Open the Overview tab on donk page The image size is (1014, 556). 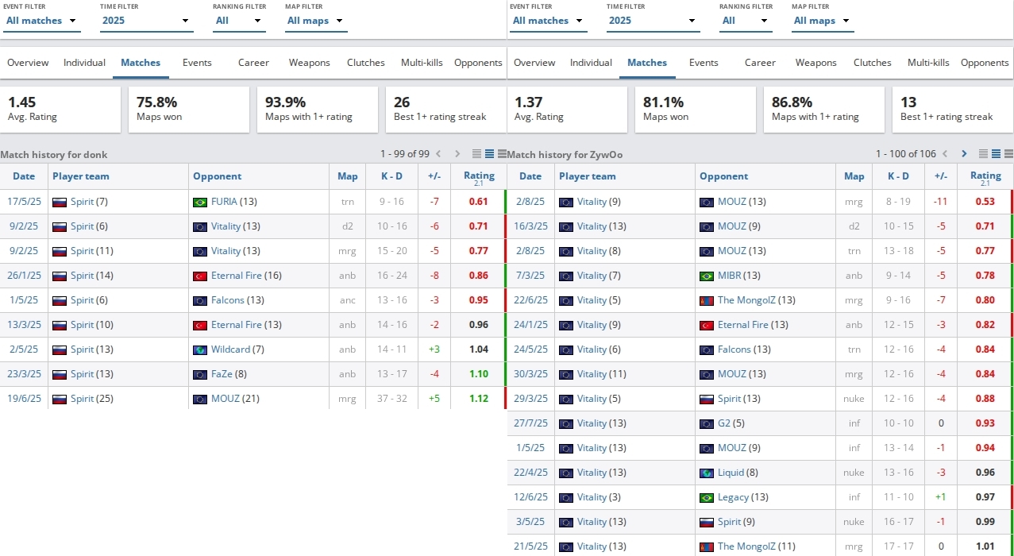coord(28,63)
